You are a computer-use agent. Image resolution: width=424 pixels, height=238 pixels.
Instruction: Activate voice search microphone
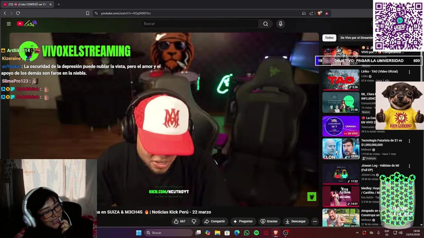[x=281, y=24]
